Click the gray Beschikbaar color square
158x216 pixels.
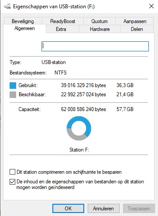click(x=13, y=94)
